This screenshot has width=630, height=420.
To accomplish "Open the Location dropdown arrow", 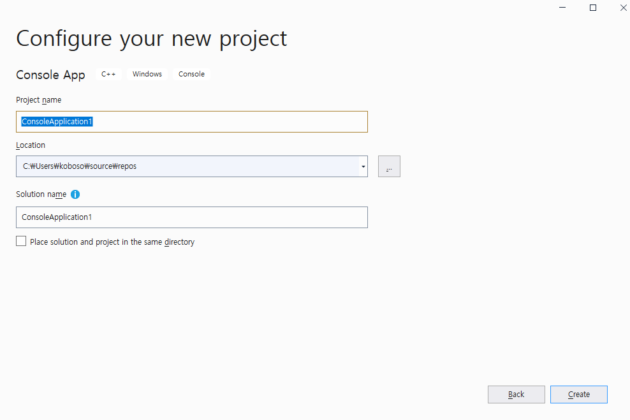I will click(x=363, y=166).
